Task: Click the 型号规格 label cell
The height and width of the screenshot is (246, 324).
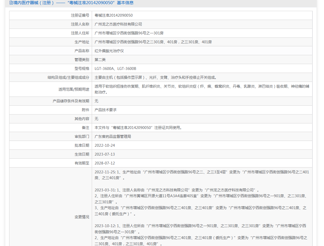Action: tap(51, 69)
